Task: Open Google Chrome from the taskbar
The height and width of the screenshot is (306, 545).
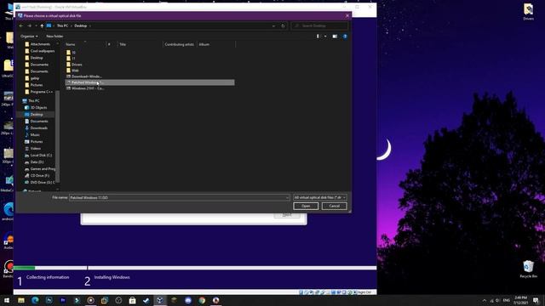Action: coord(202,300)
